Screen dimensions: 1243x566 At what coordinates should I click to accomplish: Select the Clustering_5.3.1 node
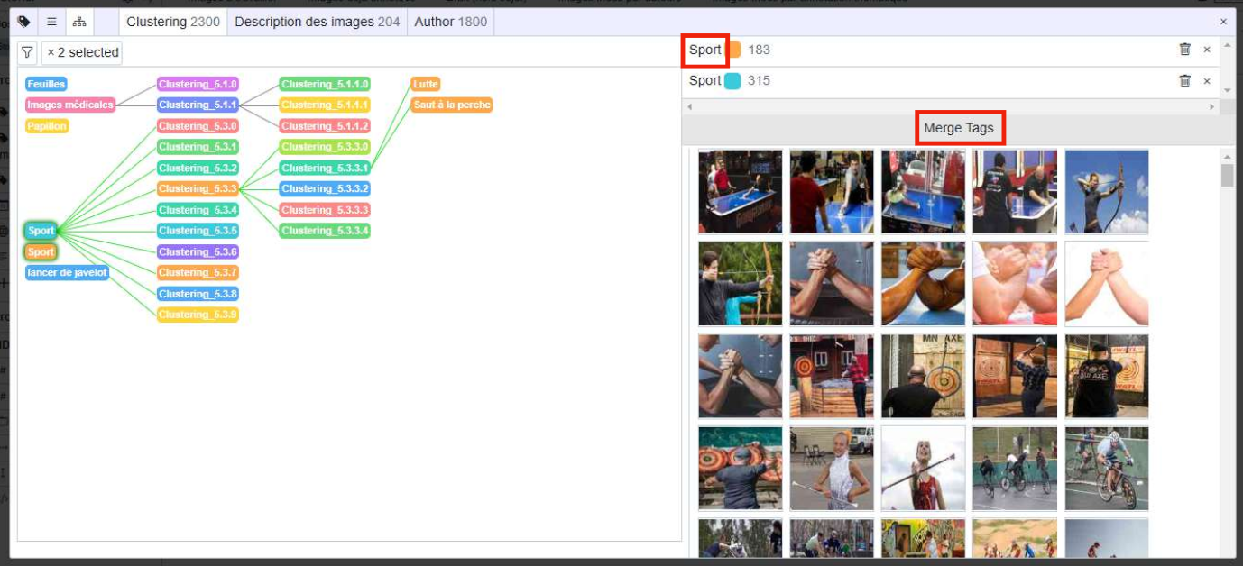pyautogui.click(x=198, y=147)
